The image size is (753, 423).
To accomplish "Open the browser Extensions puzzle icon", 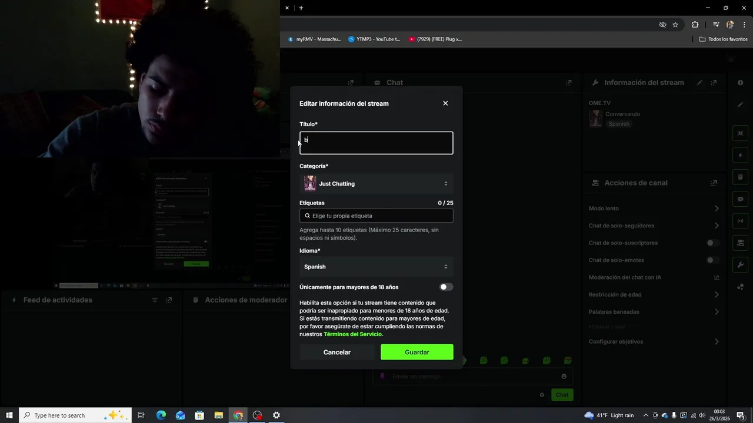I will (695, 25).
